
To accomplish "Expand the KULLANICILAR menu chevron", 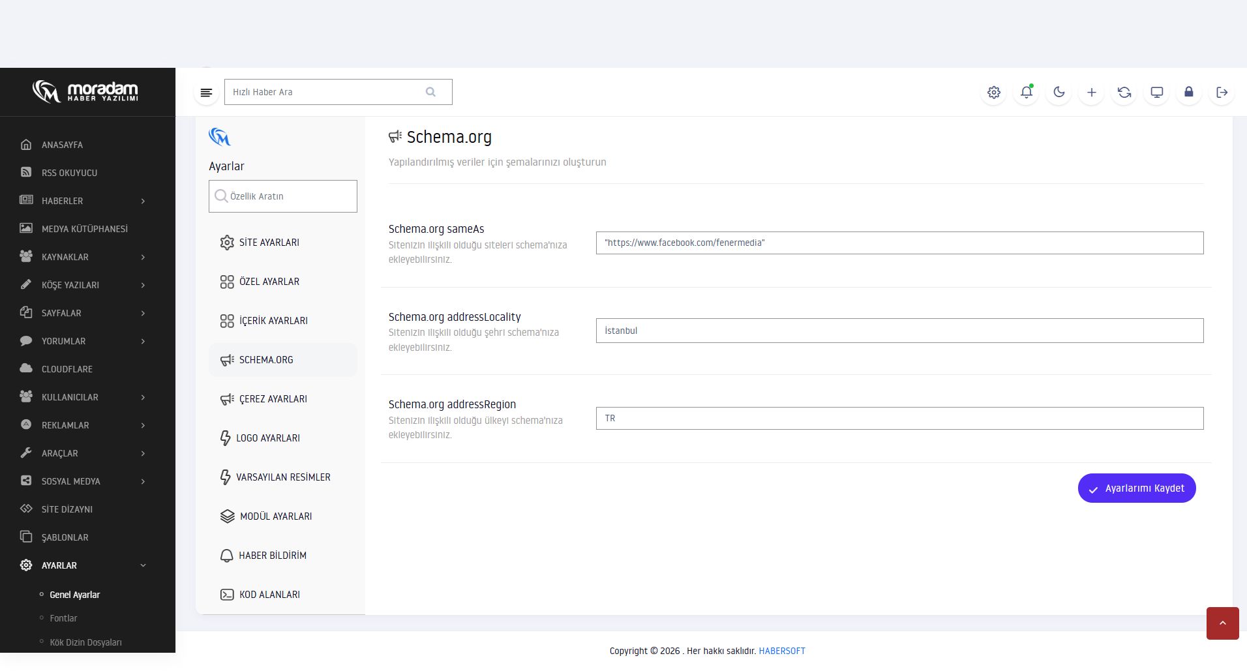I will [143, 397].
